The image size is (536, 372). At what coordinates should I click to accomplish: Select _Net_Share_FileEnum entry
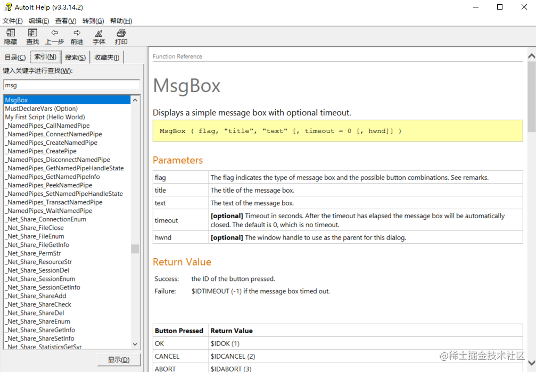[35, 236]
